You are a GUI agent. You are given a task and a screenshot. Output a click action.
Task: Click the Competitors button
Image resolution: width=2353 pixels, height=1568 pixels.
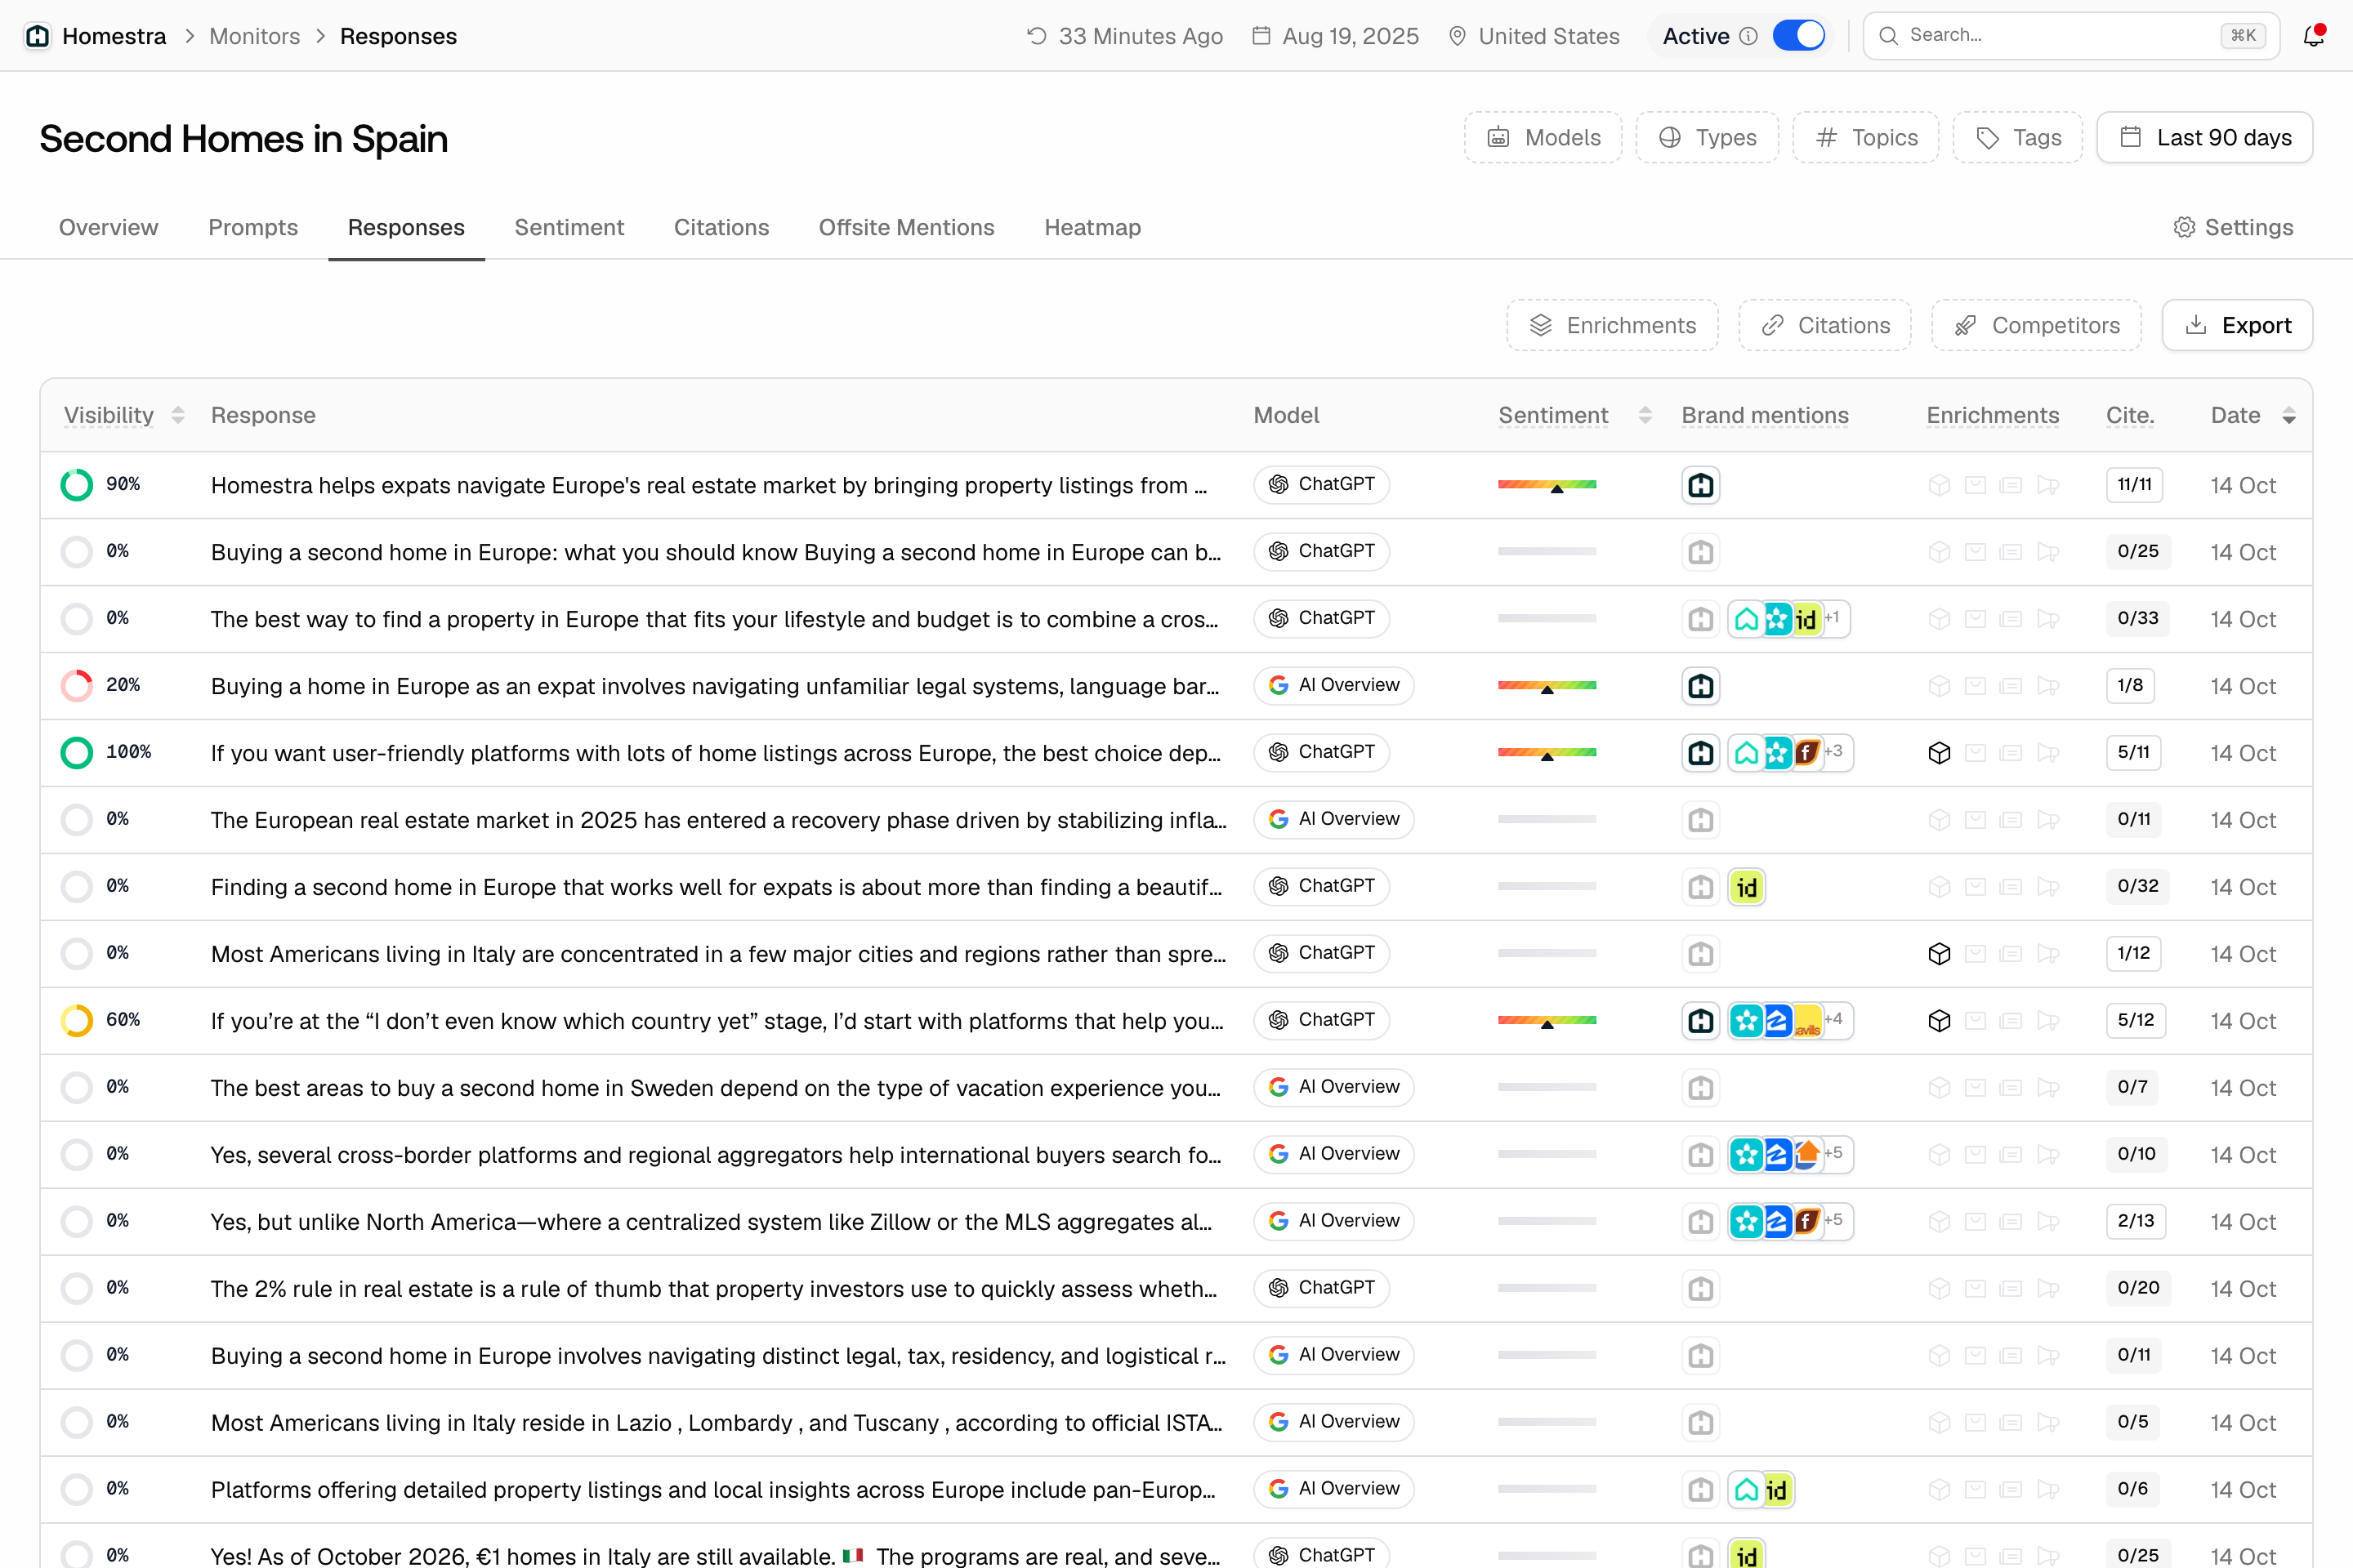click(2037, 325)
